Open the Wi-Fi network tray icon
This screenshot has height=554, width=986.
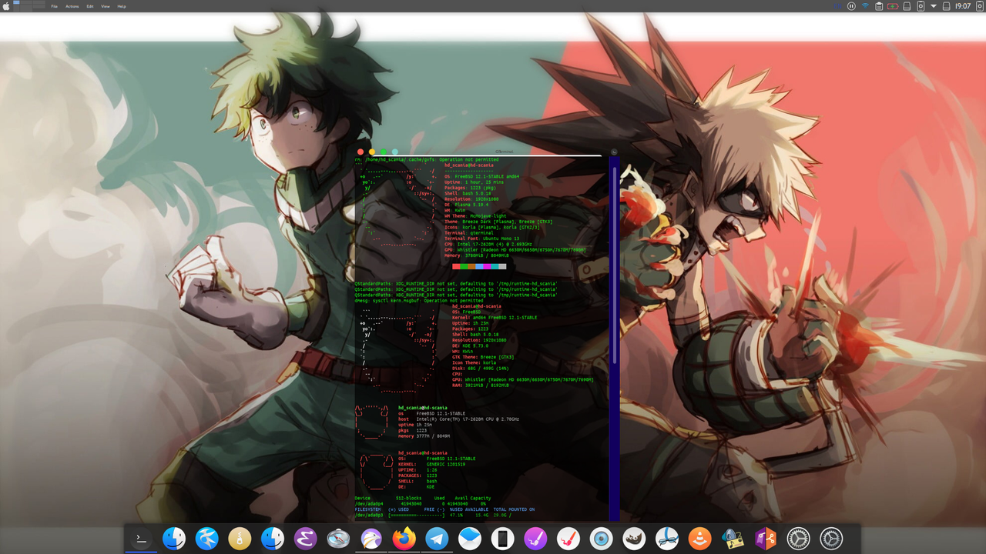coord(865,6)
